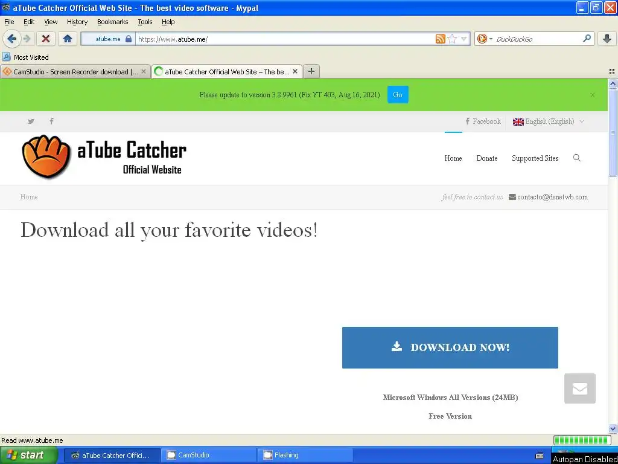The width and height of the screenshot is (618, 464).
Task: Open the site search magnifier icon
Action: click(576, 158)
